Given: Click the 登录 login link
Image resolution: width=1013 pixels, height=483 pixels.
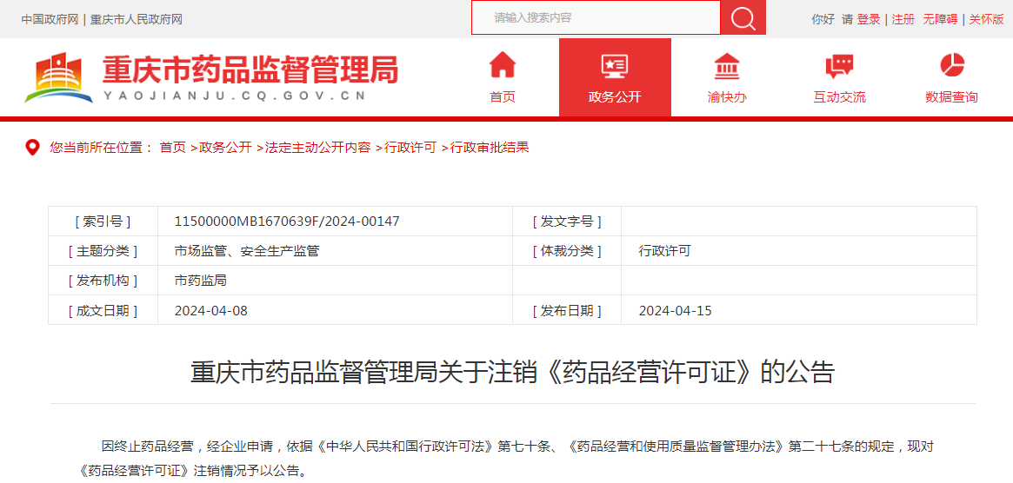Looking at the screenshot, I should pos(869,19).
